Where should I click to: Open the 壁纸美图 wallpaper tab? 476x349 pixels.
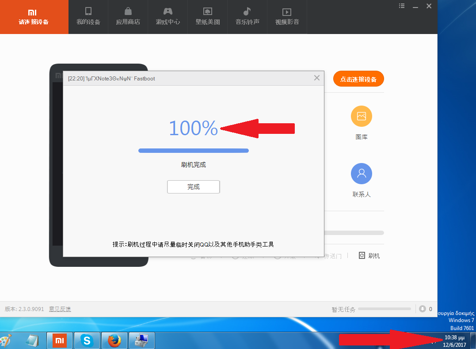click(208, 17)
